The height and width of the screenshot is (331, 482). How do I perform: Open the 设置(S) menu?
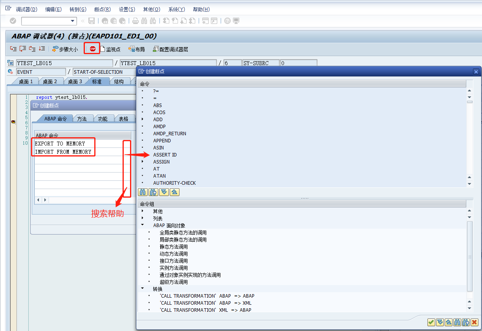click(127, 9)
